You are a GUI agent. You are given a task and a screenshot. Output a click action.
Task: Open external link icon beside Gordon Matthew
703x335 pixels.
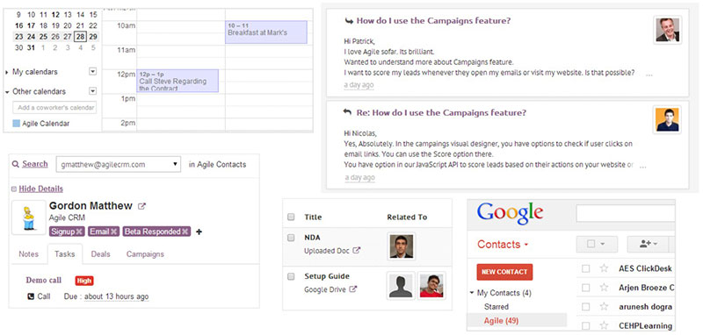pos(141,206)
